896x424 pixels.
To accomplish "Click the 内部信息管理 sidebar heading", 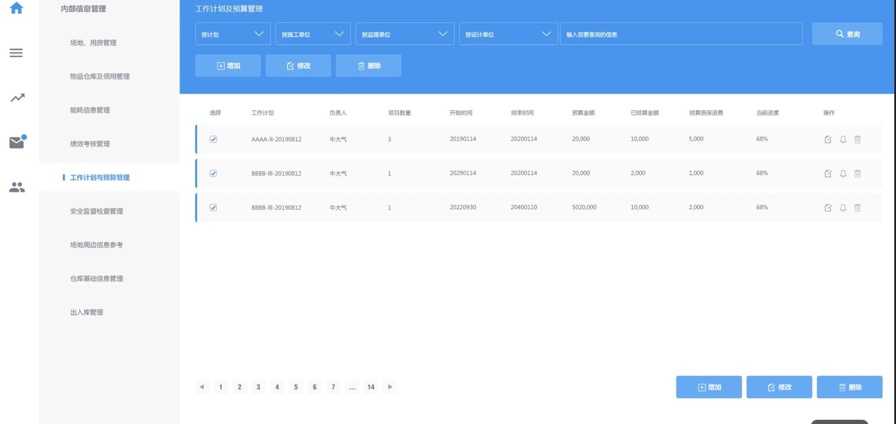I will [x=84, y=9].
